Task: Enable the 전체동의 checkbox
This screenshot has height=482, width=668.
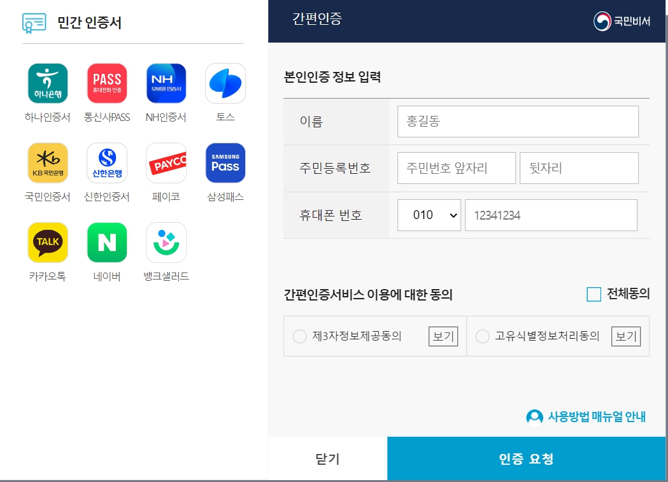Action: 594,294
